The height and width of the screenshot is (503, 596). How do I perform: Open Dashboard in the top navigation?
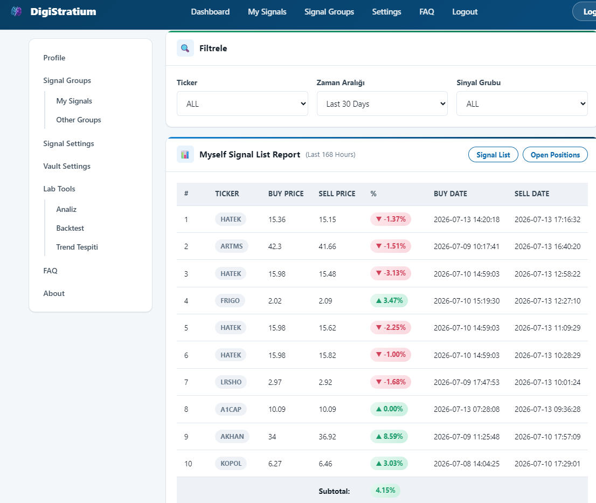(210, 12)
